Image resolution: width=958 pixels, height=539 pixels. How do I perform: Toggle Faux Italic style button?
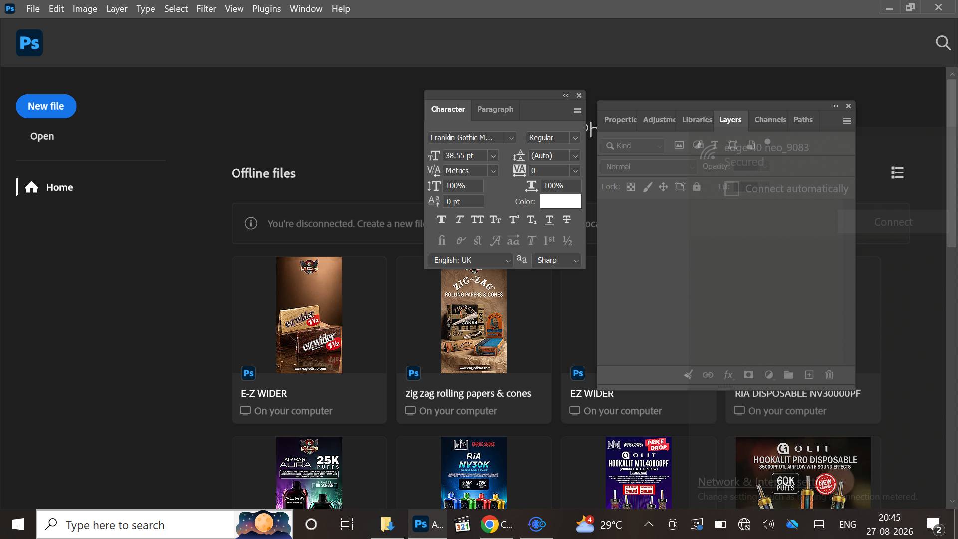click(x=459, y=220)
